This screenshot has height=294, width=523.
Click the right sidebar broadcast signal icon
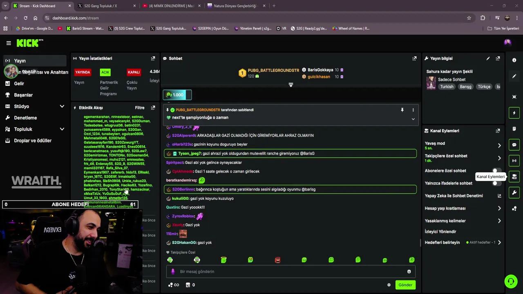[x=514, y=160]
